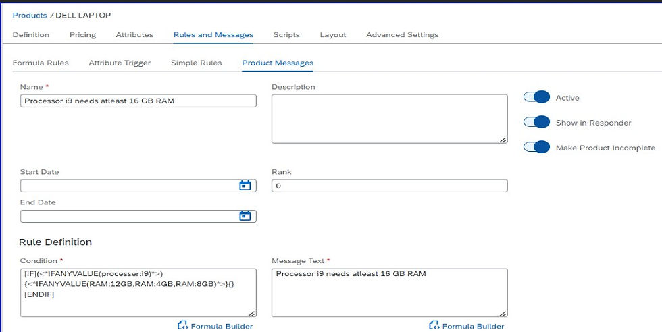Image resolution: width=662 pixels, height=332 pixels.
Task: Open the Formula Rules sub-tab
Action: point(41,63)
